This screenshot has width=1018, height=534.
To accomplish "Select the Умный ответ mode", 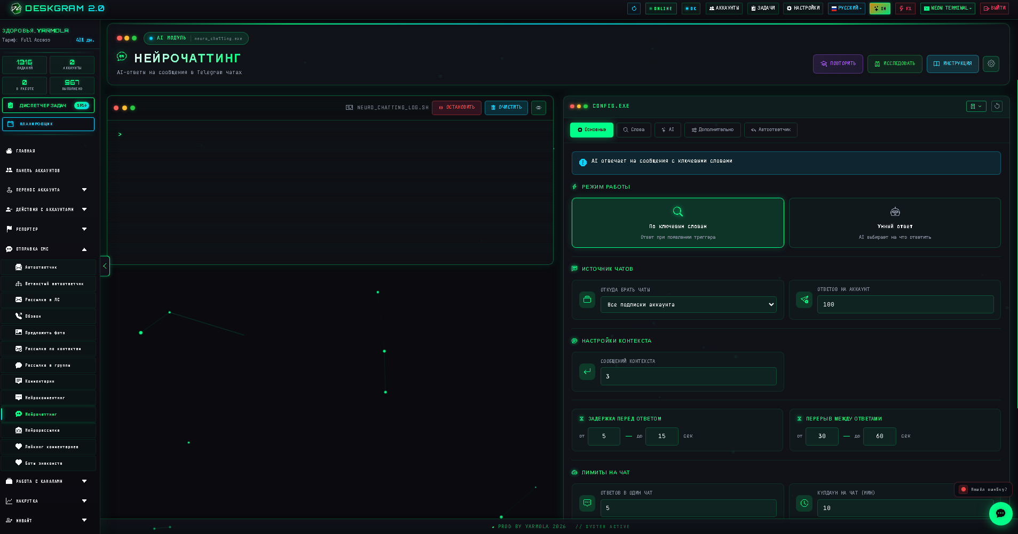I will (x=895, y=223).
